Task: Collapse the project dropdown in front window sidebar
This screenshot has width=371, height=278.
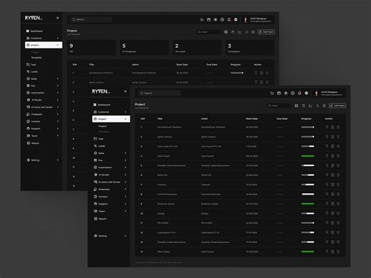Action: point(126,119)
